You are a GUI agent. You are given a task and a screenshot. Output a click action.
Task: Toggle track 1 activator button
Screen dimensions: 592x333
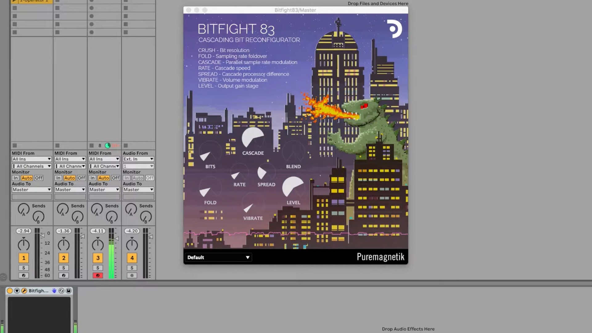[x=24, y=258]
